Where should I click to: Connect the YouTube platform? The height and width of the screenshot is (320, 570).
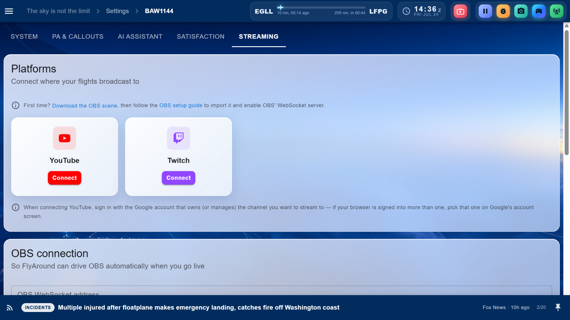pyautogui.click(x=64, y=178)
